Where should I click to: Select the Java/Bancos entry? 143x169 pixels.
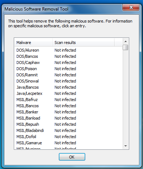coord(28,87)
